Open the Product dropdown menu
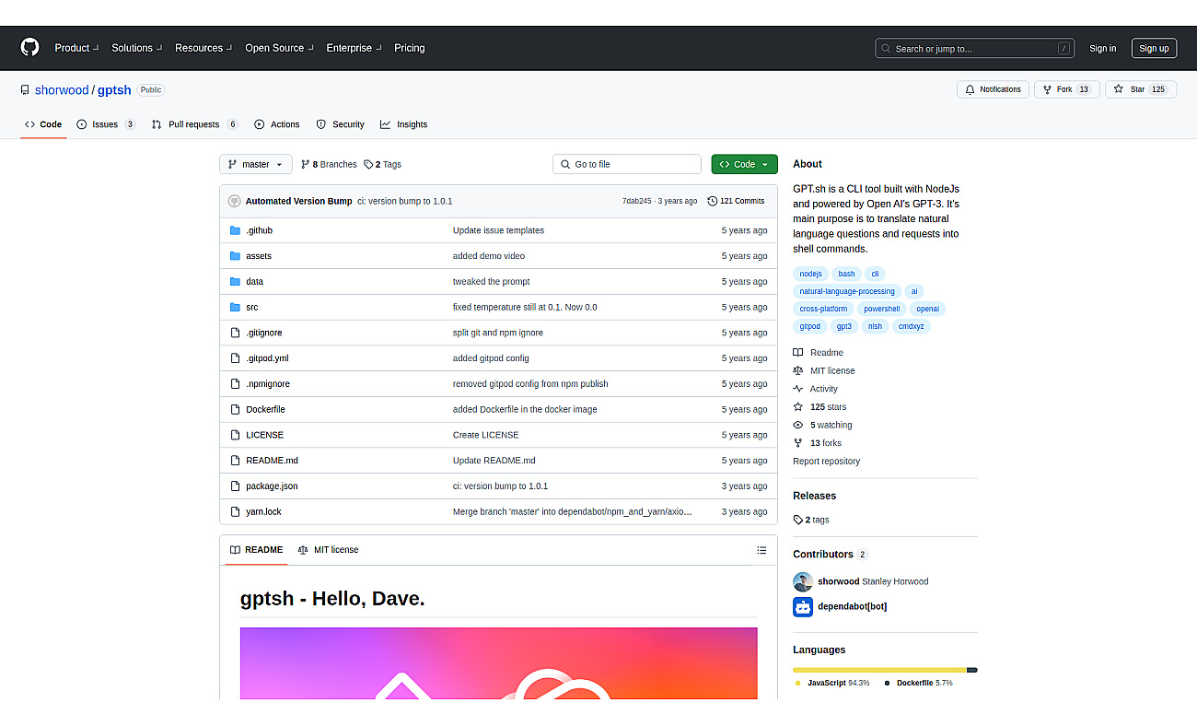1197x726 pixels. pyautogui.click(x=77, y=48)
